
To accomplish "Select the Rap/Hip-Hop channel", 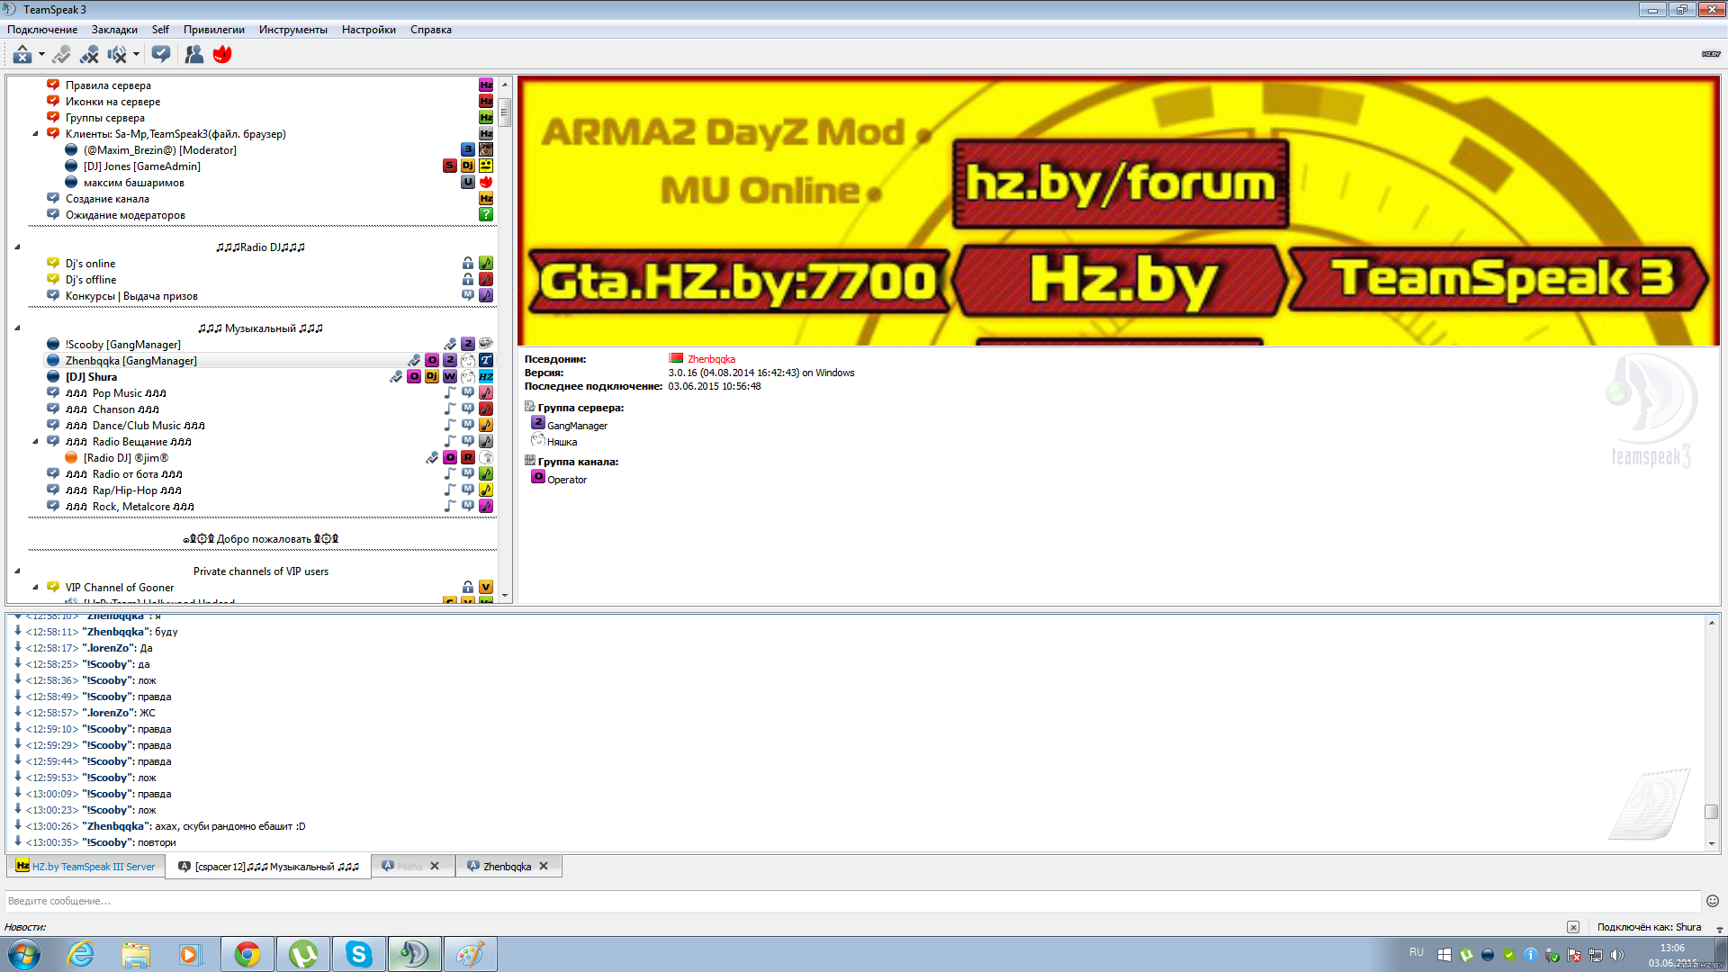I will [x=123, y=490].
